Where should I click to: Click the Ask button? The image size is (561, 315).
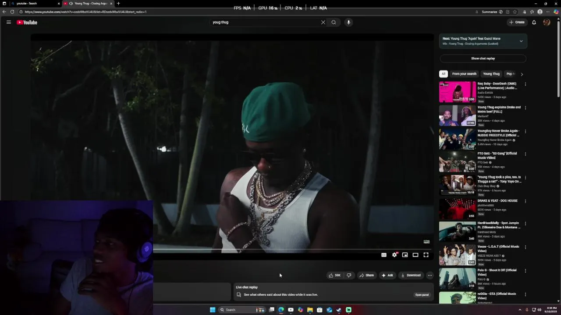[x=387, y=275]
